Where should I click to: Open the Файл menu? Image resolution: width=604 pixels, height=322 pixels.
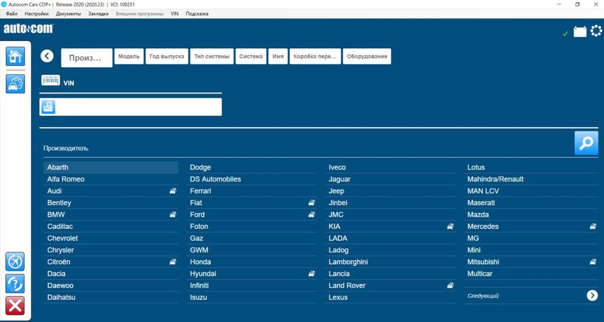click(11, 13)
